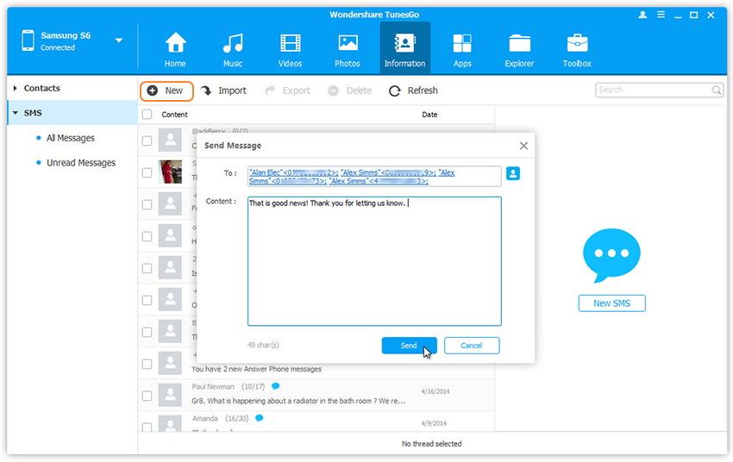The width and height of the screenshot is (733, 462).
Task: Collapse the SMS tree section
Action: click(x=16, y=113)
